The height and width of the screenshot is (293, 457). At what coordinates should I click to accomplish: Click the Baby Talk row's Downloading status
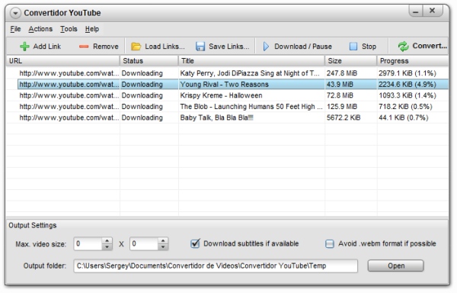pos(142,118)
